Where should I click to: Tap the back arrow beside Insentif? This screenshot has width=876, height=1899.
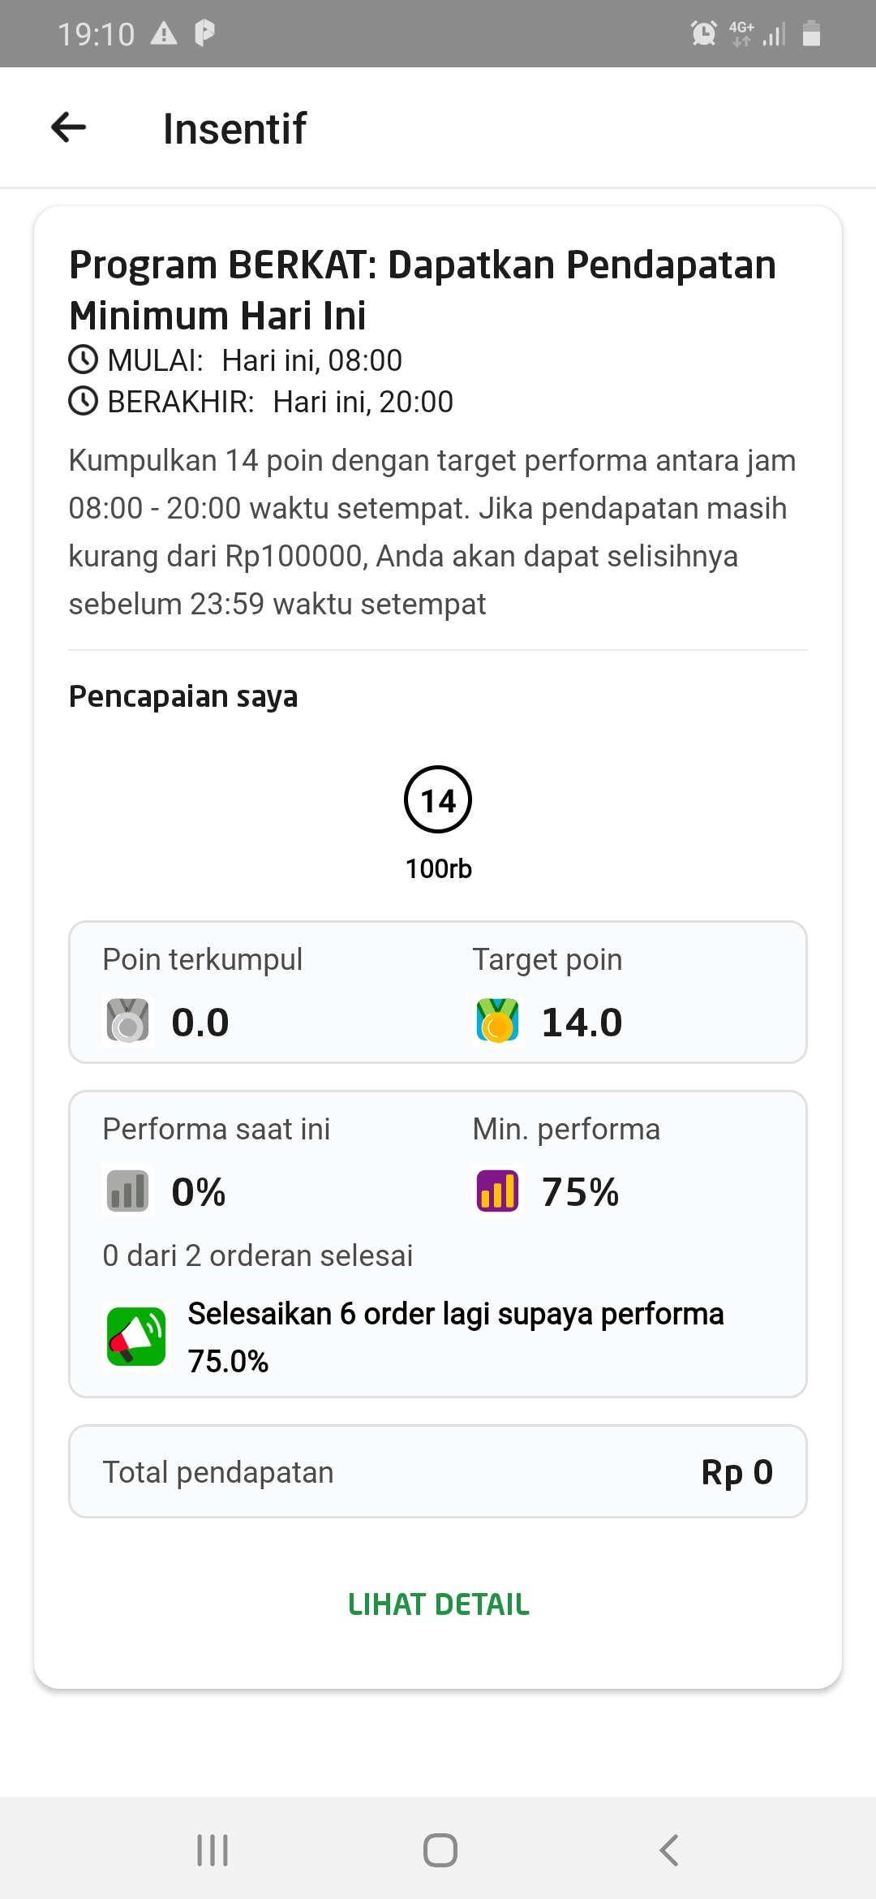(x=68, y=127)
